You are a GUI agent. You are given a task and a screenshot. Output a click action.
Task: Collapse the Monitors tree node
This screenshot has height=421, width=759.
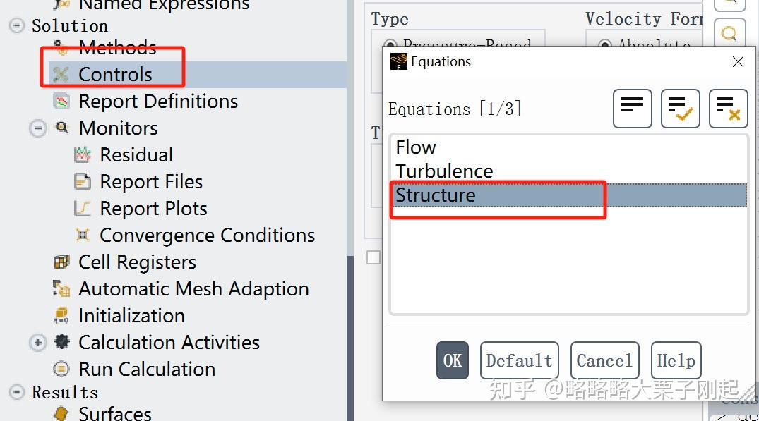click(x=37, y=128)
